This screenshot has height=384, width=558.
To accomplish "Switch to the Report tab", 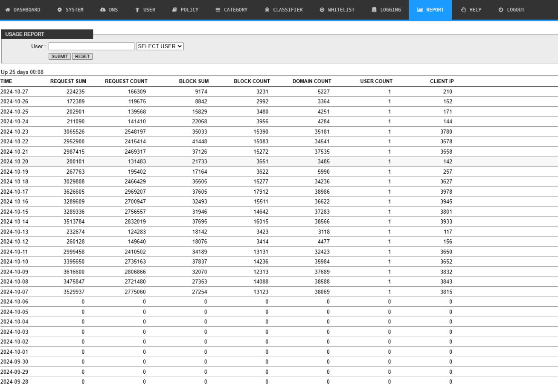I will (x=430, y=10).
